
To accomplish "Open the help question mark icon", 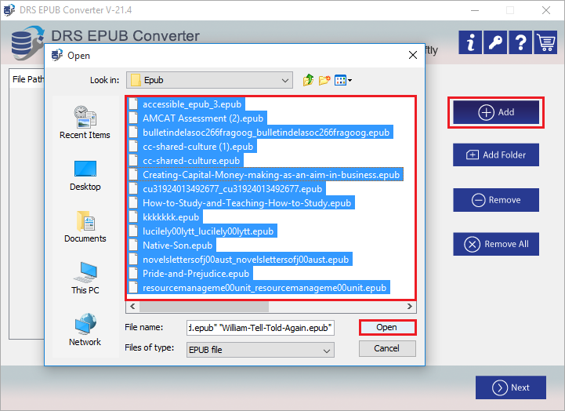I will [x=520, y=42].
